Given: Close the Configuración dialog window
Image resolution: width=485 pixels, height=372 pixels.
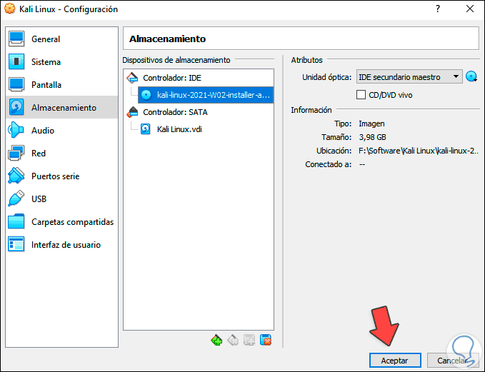Looking at the screenshot, I should tap(470, 9).
